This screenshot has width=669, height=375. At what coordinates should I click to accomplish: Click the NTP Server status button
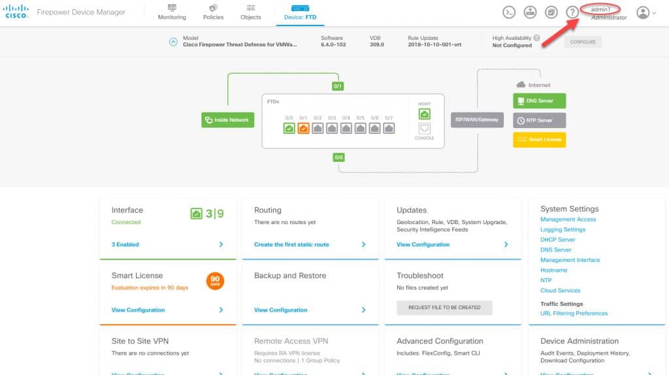[539, 120]
